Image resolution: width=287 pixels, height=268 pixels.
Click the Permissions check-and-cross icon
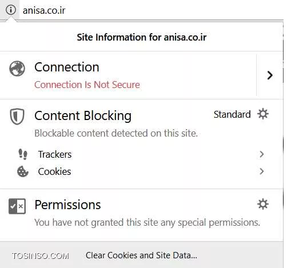(x=17, y=206)
